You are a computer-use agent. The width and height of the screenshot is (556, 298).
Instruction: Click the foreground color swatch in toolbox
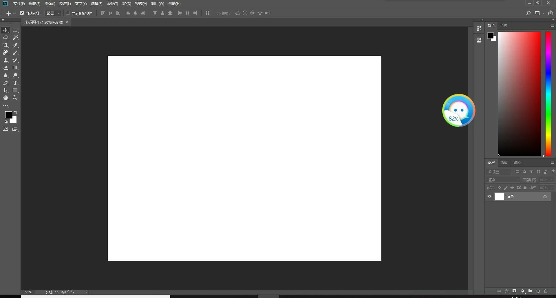click(8, 115)
